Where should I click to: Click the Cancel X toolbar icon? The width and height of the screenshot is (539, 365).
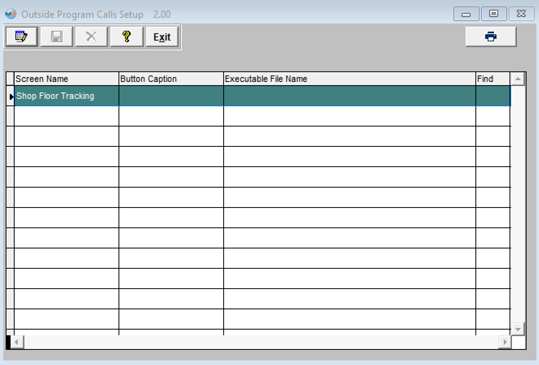[91, 37]
